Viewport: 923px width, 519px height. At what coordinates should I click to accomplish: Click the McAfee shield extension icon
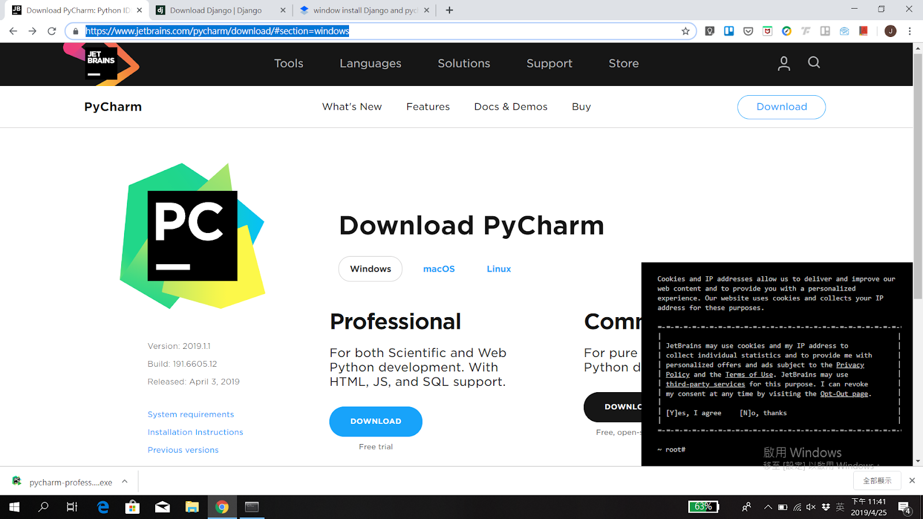click(767, 31)
